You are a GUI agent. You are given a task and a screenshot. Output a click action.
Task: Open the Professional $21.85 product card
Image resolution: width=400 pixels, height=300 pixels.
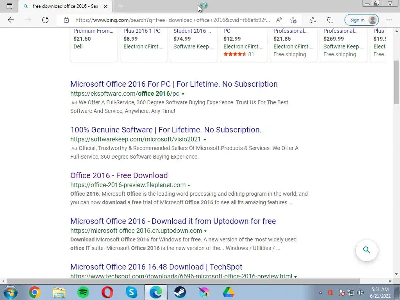click(x=294, y=44)
